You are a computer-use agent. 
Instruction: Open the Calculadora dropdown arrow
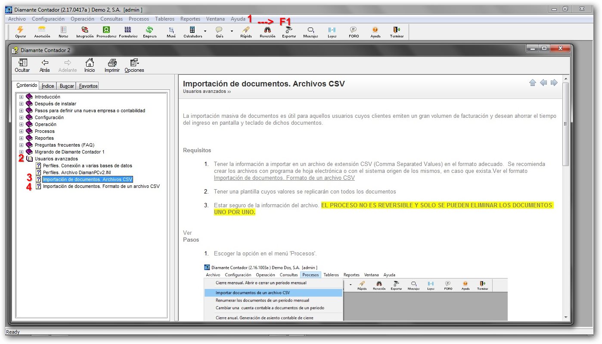[205, 31]
